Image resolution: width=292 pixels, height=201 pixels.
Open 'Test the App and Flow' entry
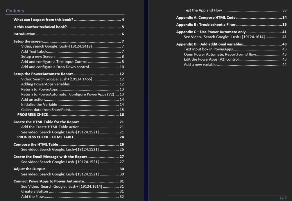tap(235, 10)
